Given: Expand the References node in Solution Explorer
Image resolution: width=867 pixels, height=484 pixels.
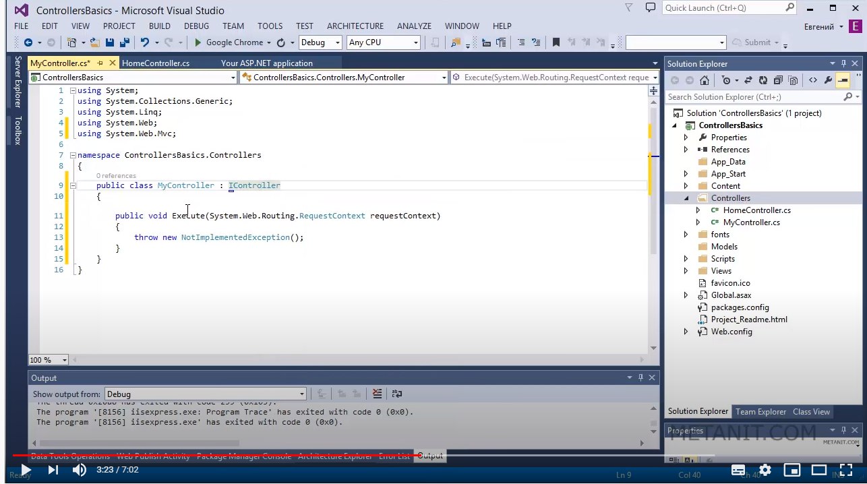Looking at the screenshot, I should pos(686,150).
